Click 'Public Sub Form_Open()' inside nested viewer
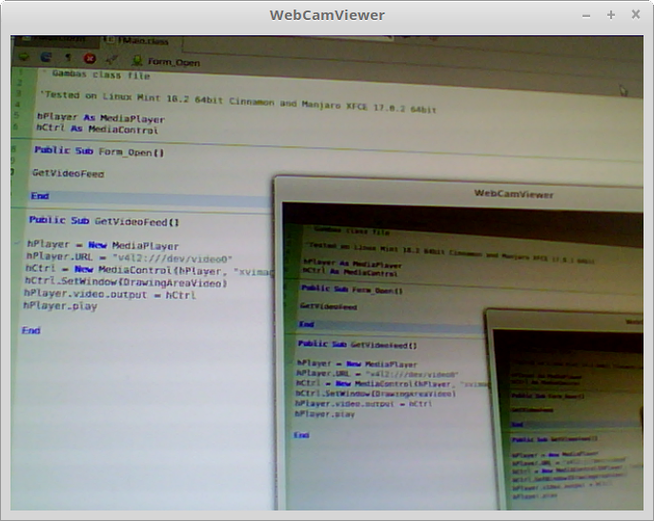654x521 pixels. [x=352, y=289]
